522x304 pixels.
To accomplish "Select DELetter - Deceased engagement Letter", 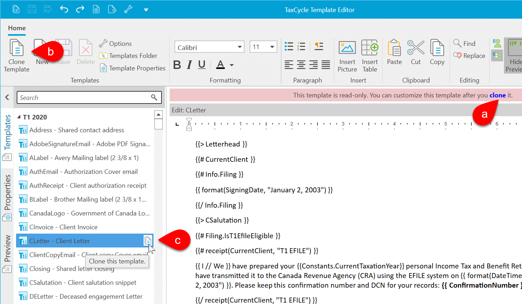I will pyautogui.click(x=85, y=297).
